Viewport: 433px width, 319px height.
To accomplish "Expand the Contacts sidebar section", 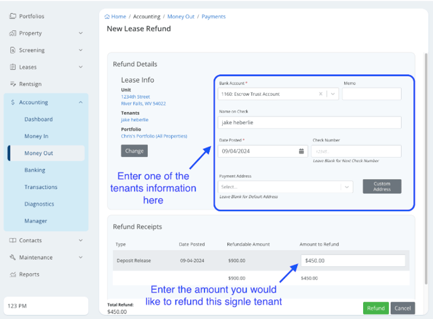I will point(81,240).
